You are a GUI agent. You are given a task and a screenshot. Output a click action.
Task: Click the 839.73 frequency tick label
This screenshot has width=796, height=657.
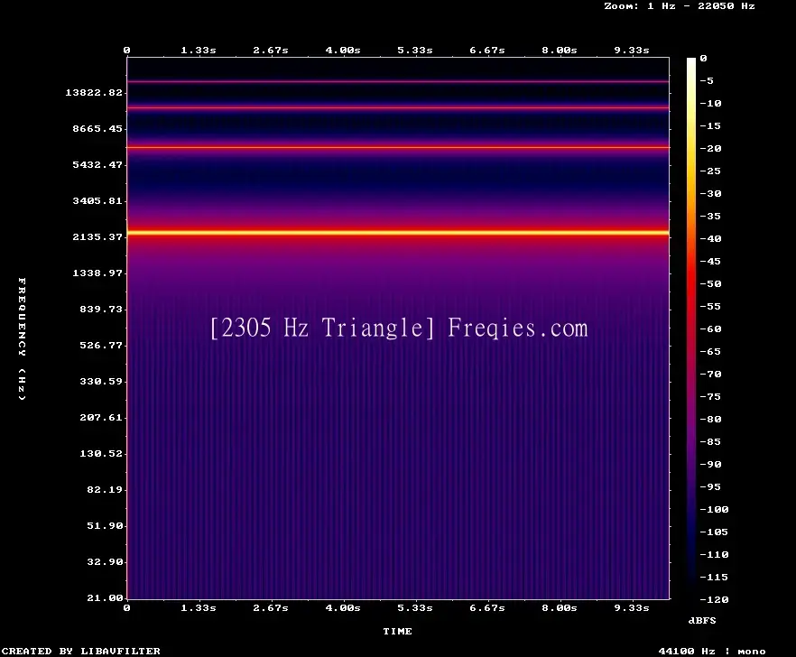101,309
